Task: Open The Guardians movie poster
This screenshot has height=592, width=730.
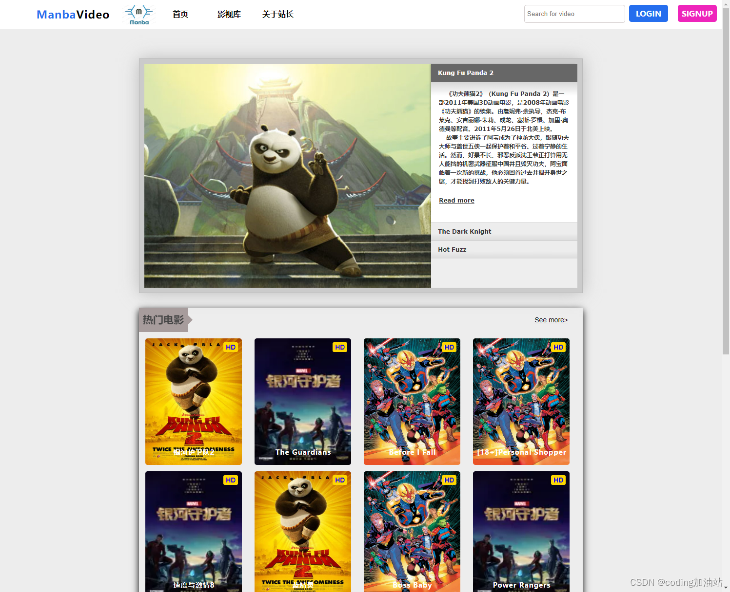Action: click(x=303, y=402)
